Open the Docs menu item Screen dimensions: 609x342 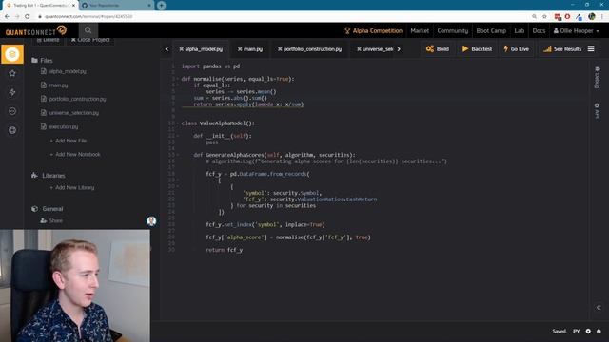539,30
